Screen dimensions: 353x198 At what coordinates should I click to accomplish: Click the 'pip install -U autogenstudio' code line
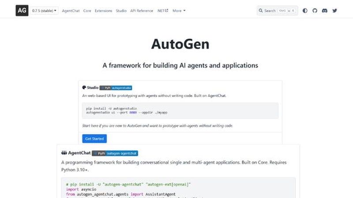(111, 108)
